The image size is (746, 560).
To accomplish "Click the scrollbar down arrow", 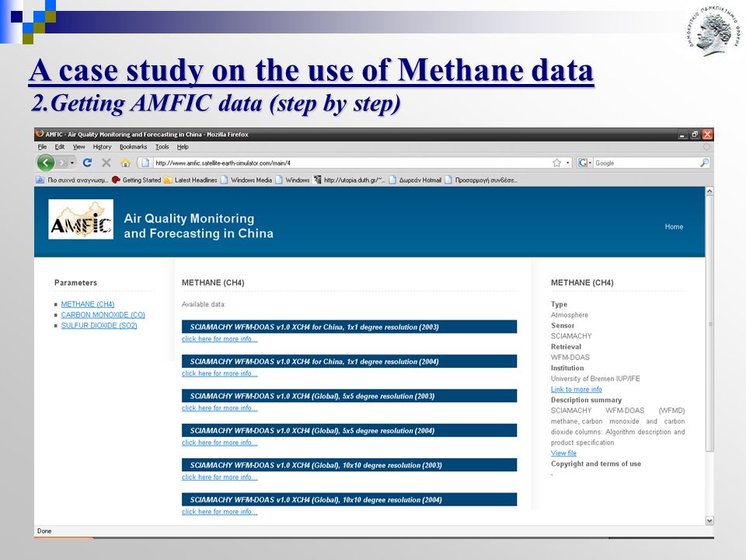I will pos(709,521).
